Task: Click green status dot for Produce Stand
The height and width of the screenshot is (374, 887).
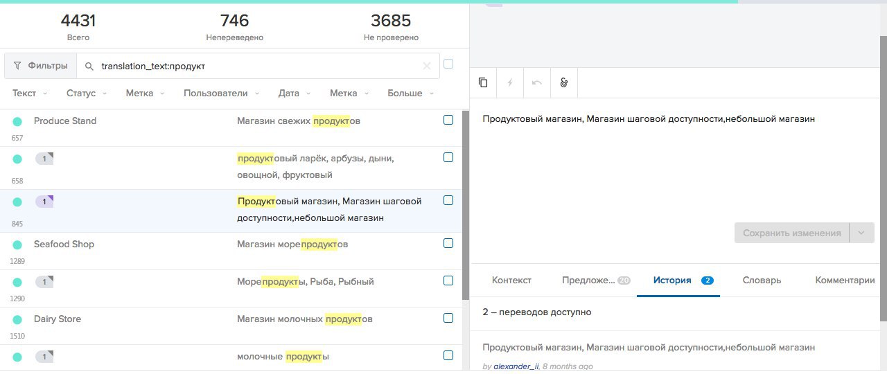Action: pyautogui.click(x=17, y=121)
